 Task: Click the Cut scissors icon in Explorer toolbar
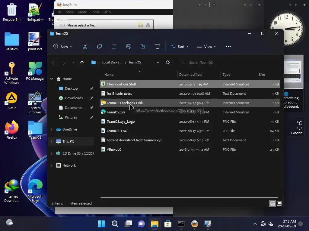[x=85, y=46]
